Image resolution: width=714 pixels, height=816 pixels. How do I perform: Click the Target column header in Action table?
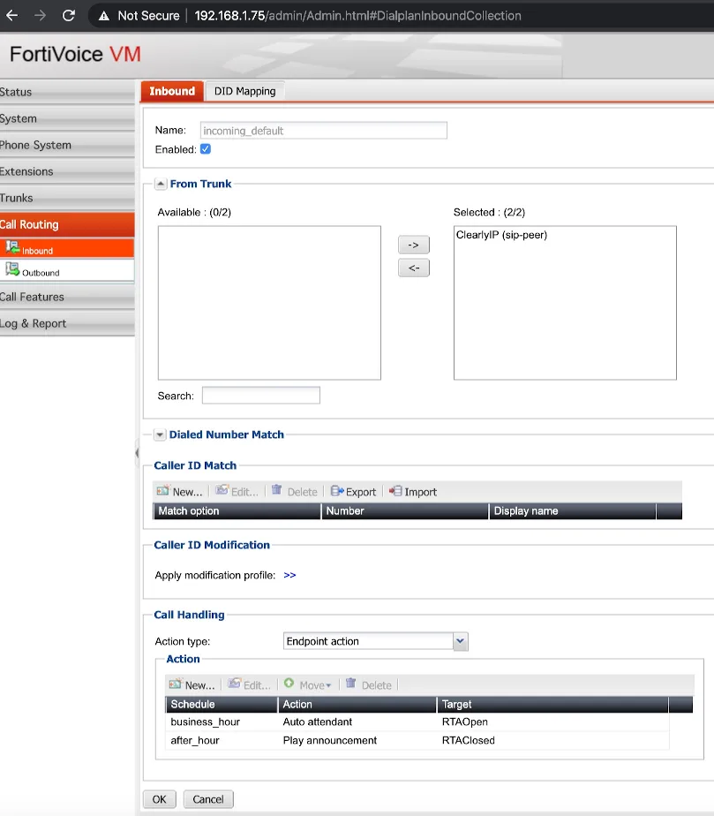click(552, 704)
